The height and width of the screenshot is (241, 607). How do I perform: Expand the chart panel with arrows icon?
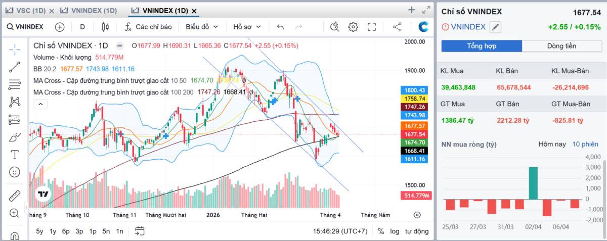(426, 10)
